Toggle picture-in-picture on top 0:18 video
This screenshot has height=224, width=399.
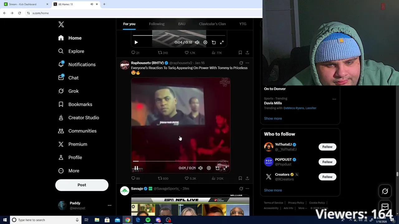(x=214, y=42)
